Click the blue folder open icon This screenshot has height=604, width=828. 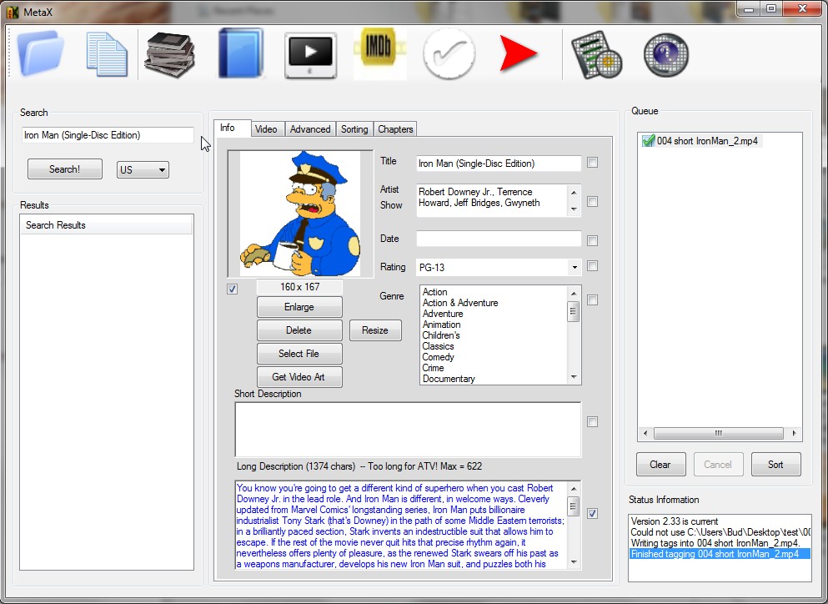pos(41,54)
